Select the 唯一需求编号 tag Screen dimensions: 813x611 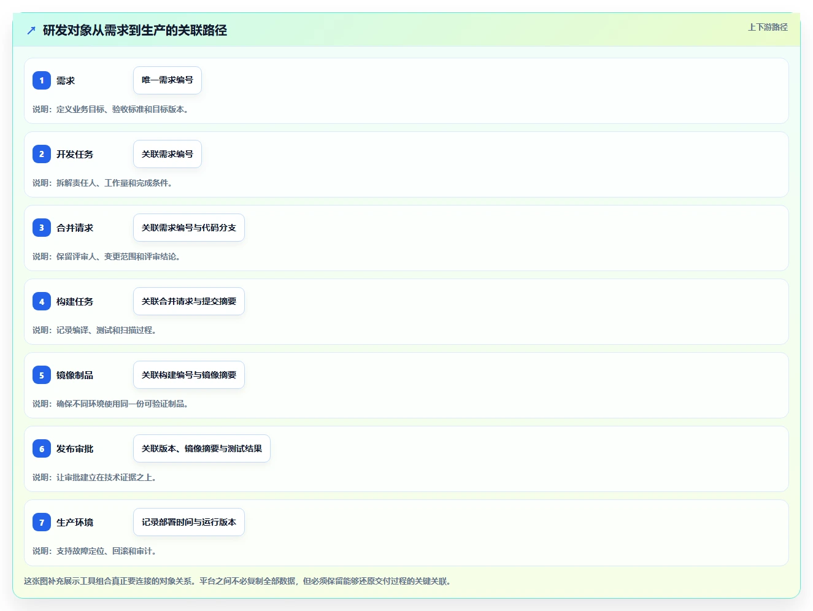coord(168,80)
